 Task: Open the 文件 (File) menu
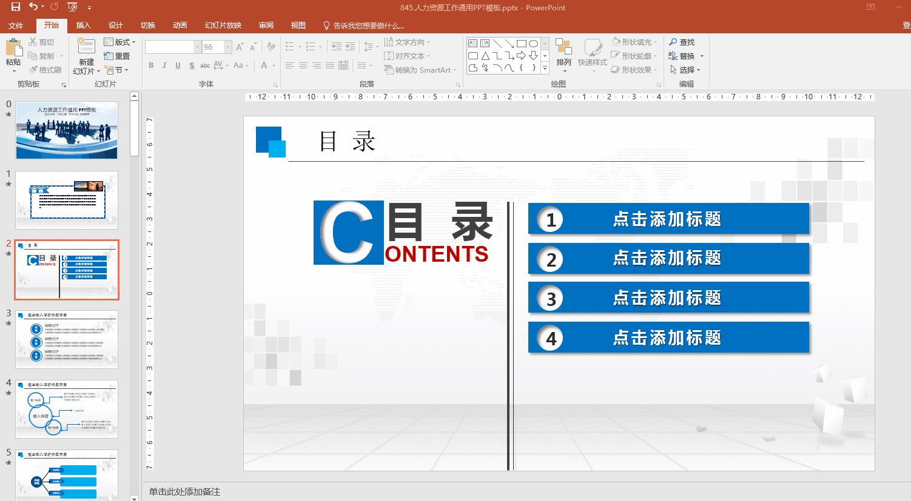click(x=16, y=25)
